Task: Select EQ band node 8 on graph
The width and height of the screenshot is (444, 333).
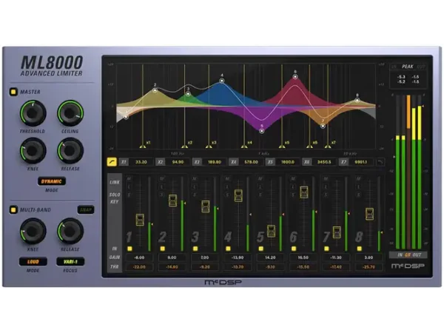Action: pyautogui.click(x=357, y=100)
